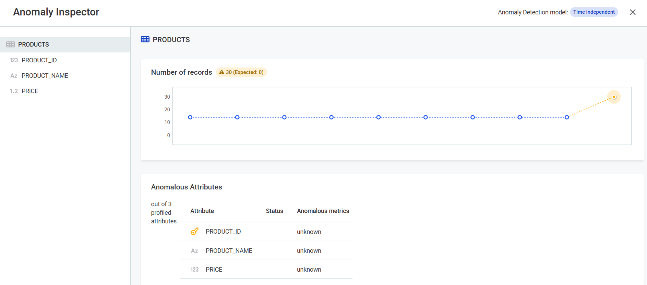The image size is (647, 285).
Task: Click the orange key icon next to PRODUCT_ID
Action: [194, 232]
